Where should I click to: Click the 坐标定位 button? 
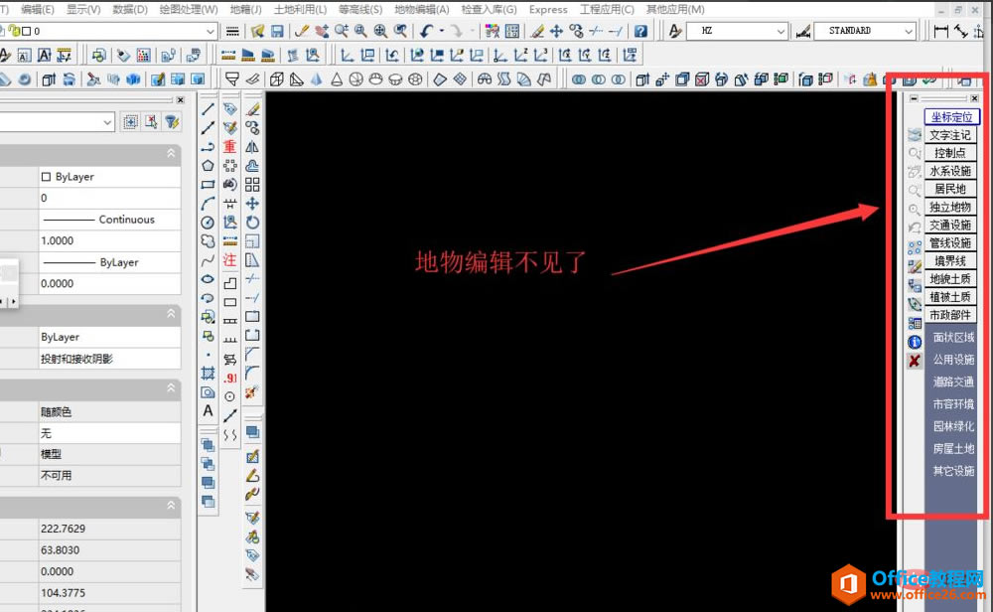(952, 116)
